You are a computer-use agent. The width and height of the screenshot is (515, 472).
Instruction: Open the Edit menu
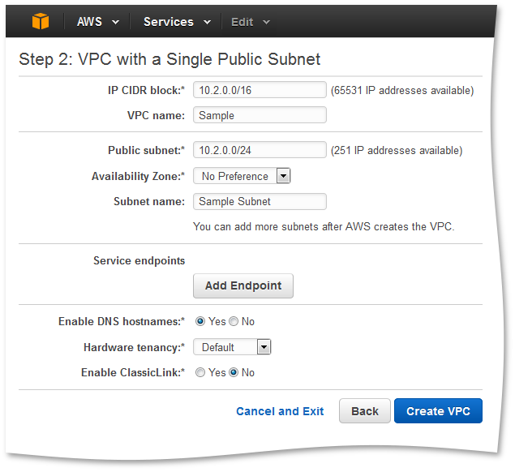coord(251,22)
